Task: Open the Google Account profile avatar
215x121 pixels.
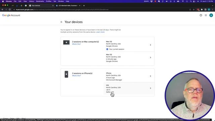Action: [x=211, y=15]
